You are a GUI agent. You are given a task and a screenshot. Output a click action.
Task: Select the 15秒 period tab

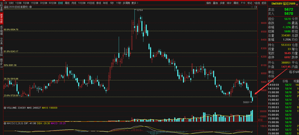tap(119, 3)
